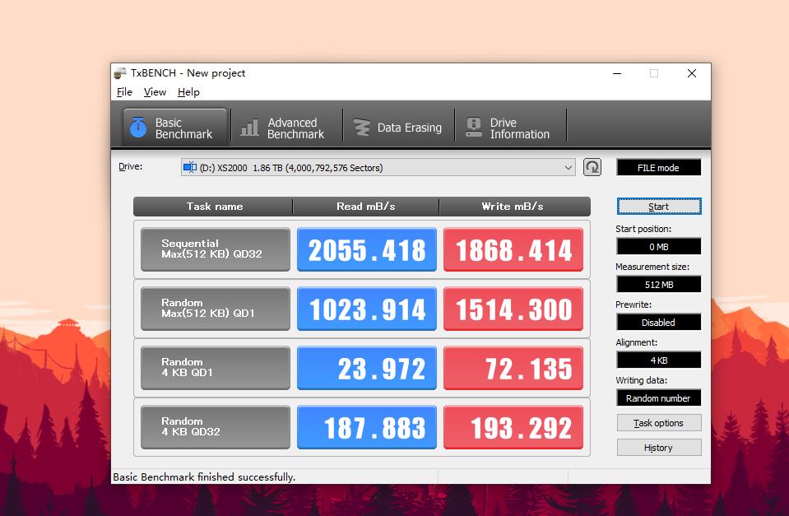Click Random 4 KB QD32 task button
The image size is (789, 516).
(x=216, y=427)
